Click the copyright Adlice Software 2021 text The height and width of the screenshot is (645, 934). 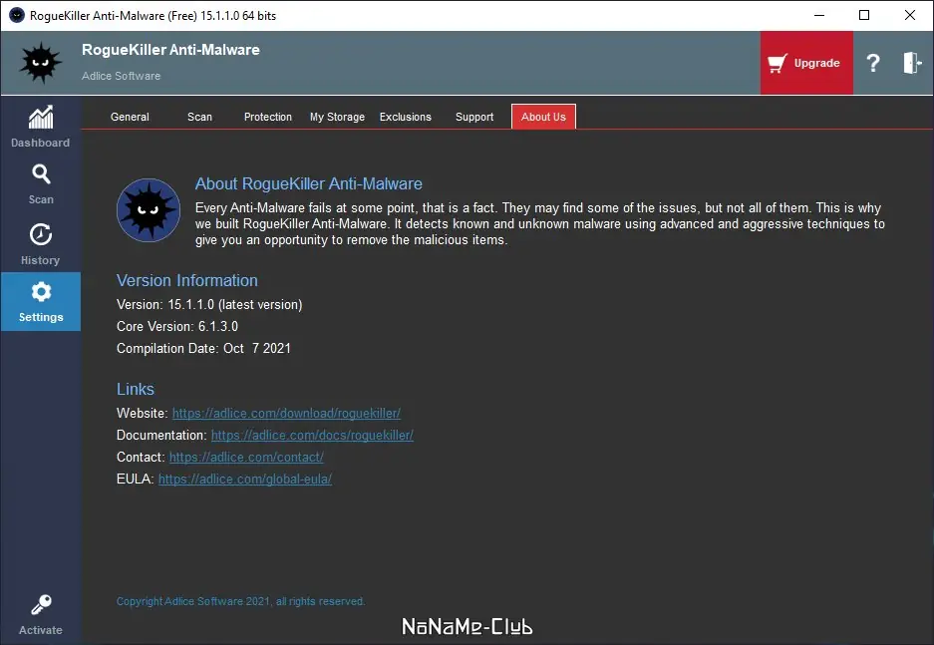pos(240,601)
